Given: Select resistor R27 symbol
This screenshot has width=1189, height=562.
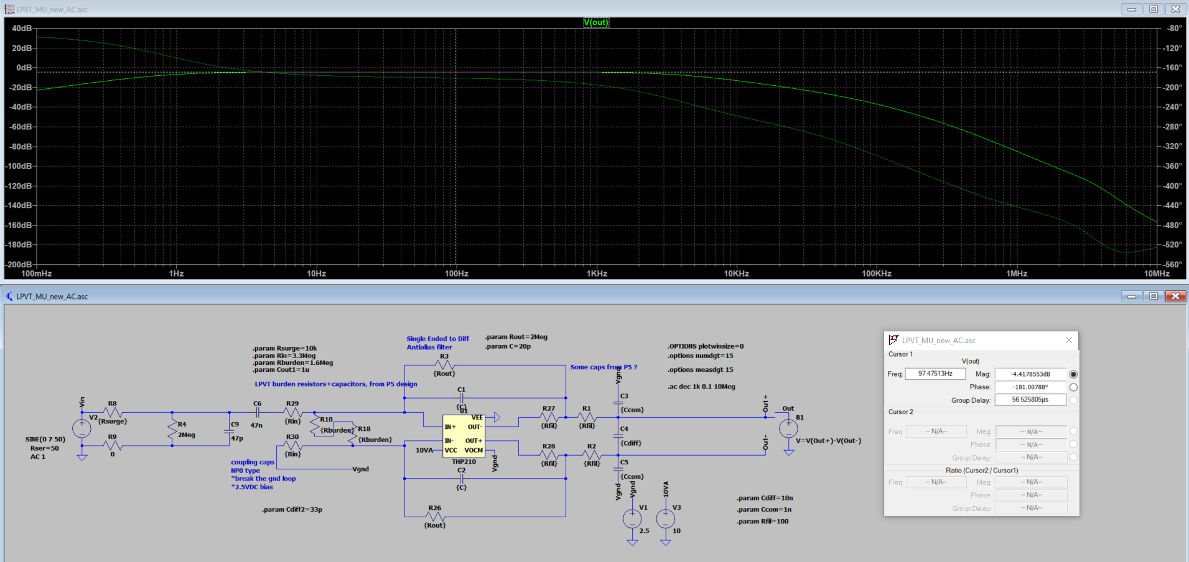Looking at the screenshot, I should [548, 417].
